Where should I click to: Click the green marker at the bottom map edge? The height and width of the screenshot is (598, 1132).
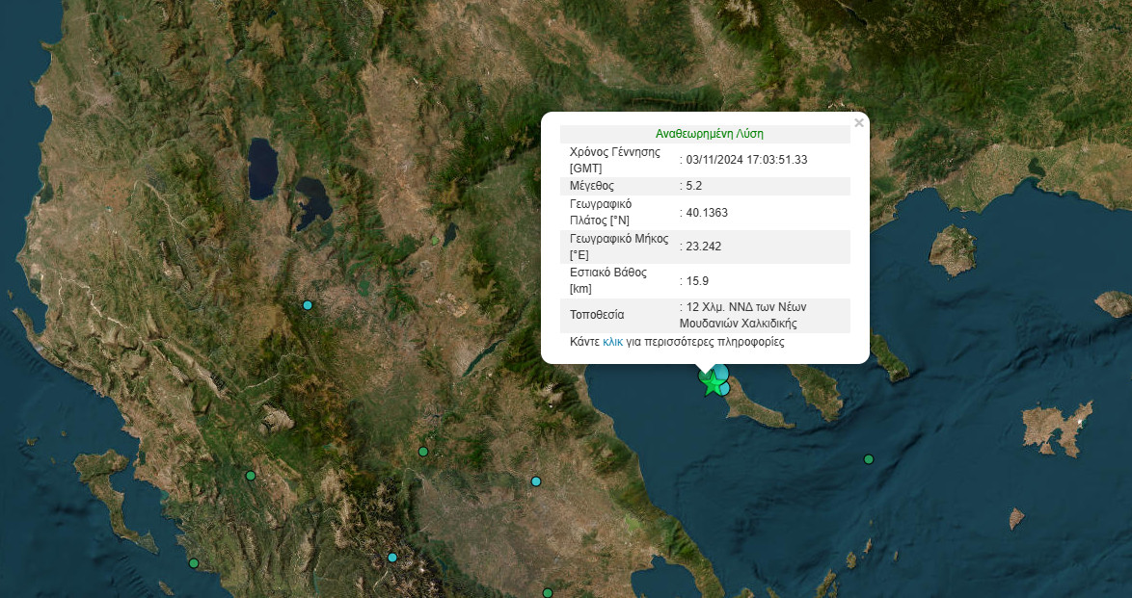[547, 593]
